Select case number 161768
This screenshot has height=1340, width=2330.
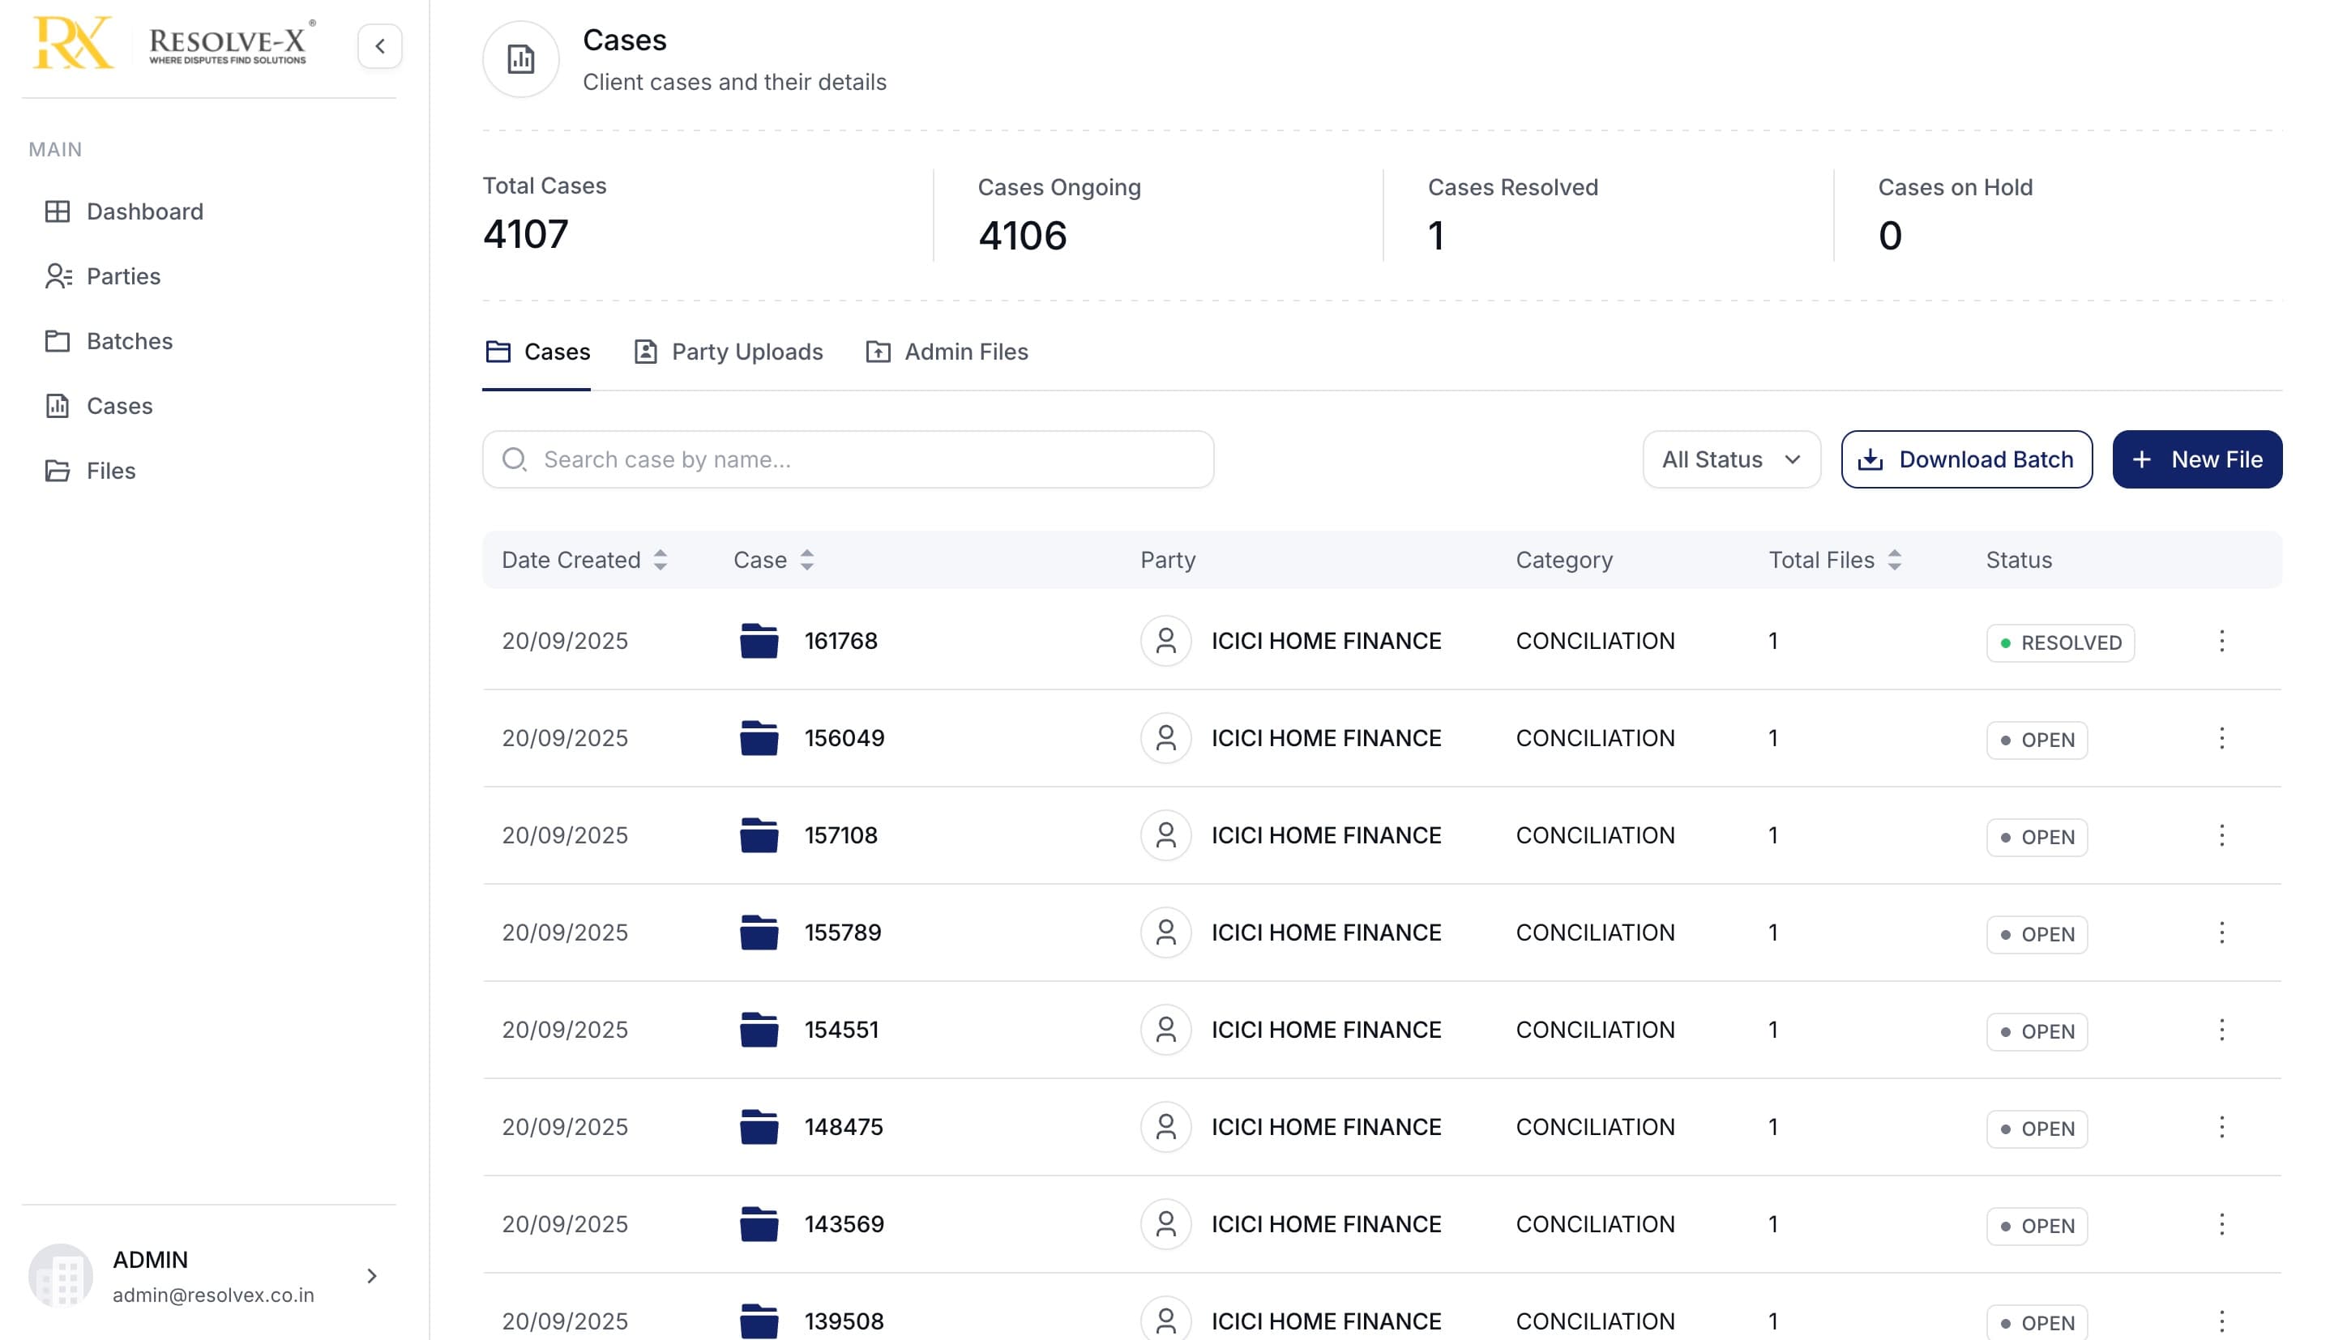click(x=840, y=641)
